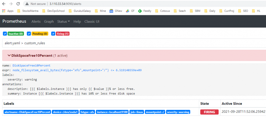Go to the Graph page
Image resolution: width=266 pixels, height=121 pixels.
click(49, 21)
